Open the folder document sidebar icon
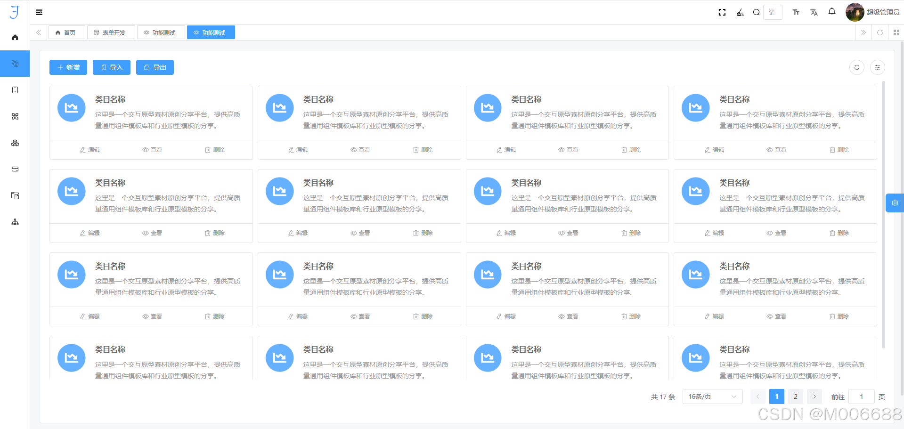Image resolution: width=904 pixels, height=429 pixels. click(x=15, y=195)
